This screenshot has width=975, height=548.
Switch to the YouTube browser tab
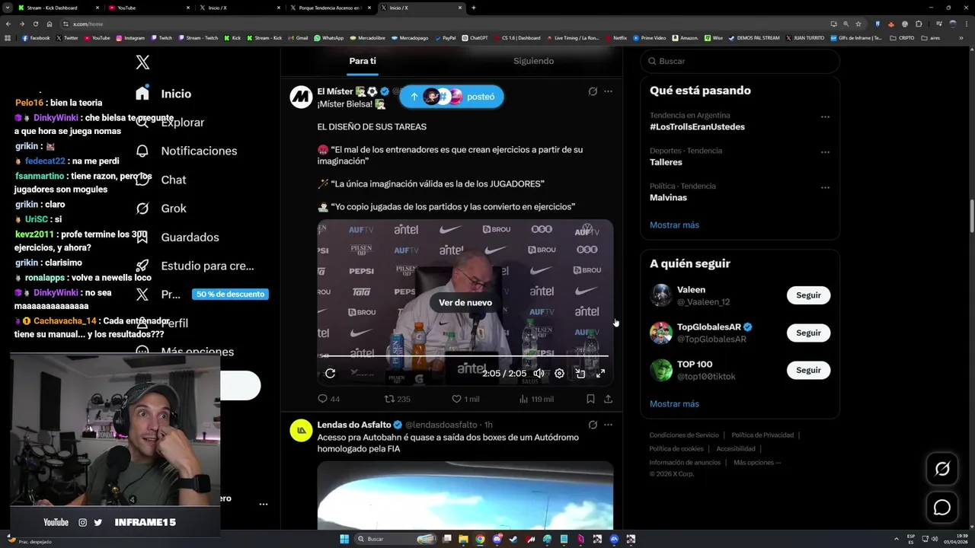pyautogui.click(x=149, y=8)
